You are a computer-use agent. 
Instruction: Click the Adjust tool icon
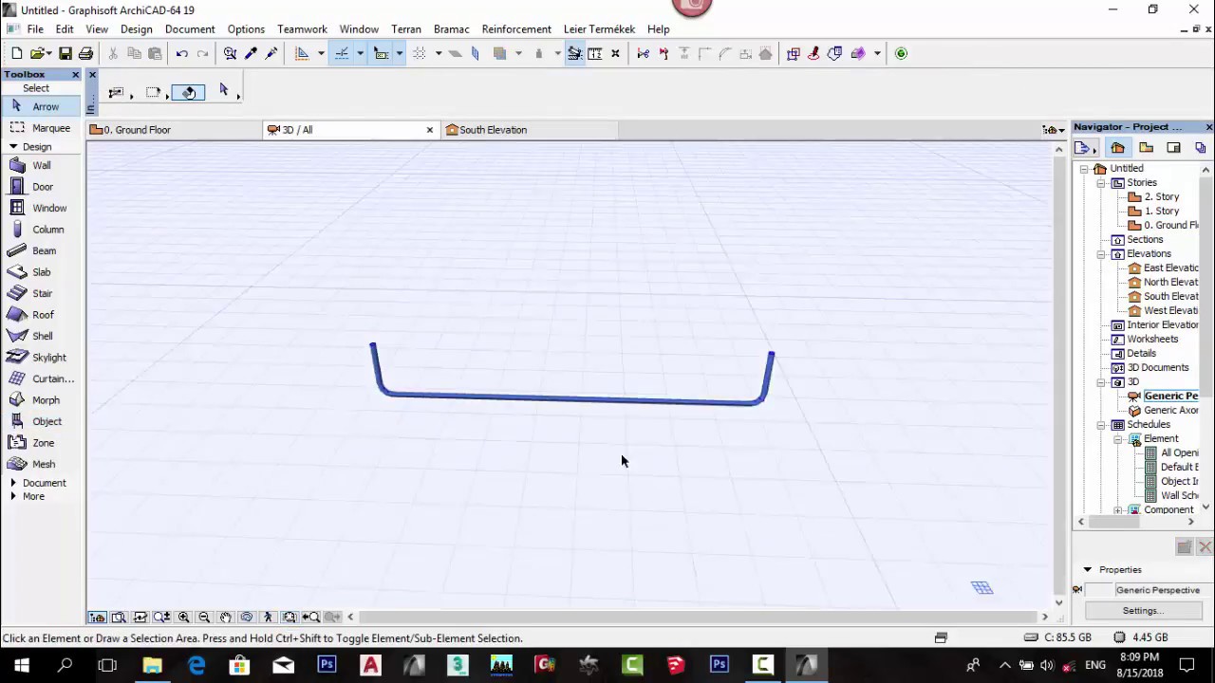[x=664, y=53]
